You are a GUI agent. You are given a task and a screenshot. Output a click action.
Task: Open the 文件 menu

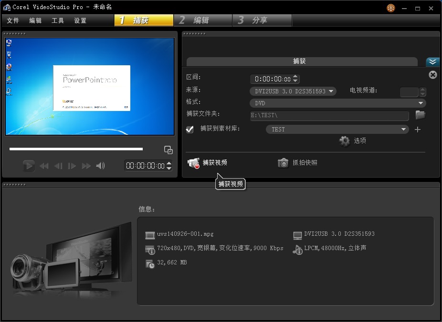[x=13, y=20]
